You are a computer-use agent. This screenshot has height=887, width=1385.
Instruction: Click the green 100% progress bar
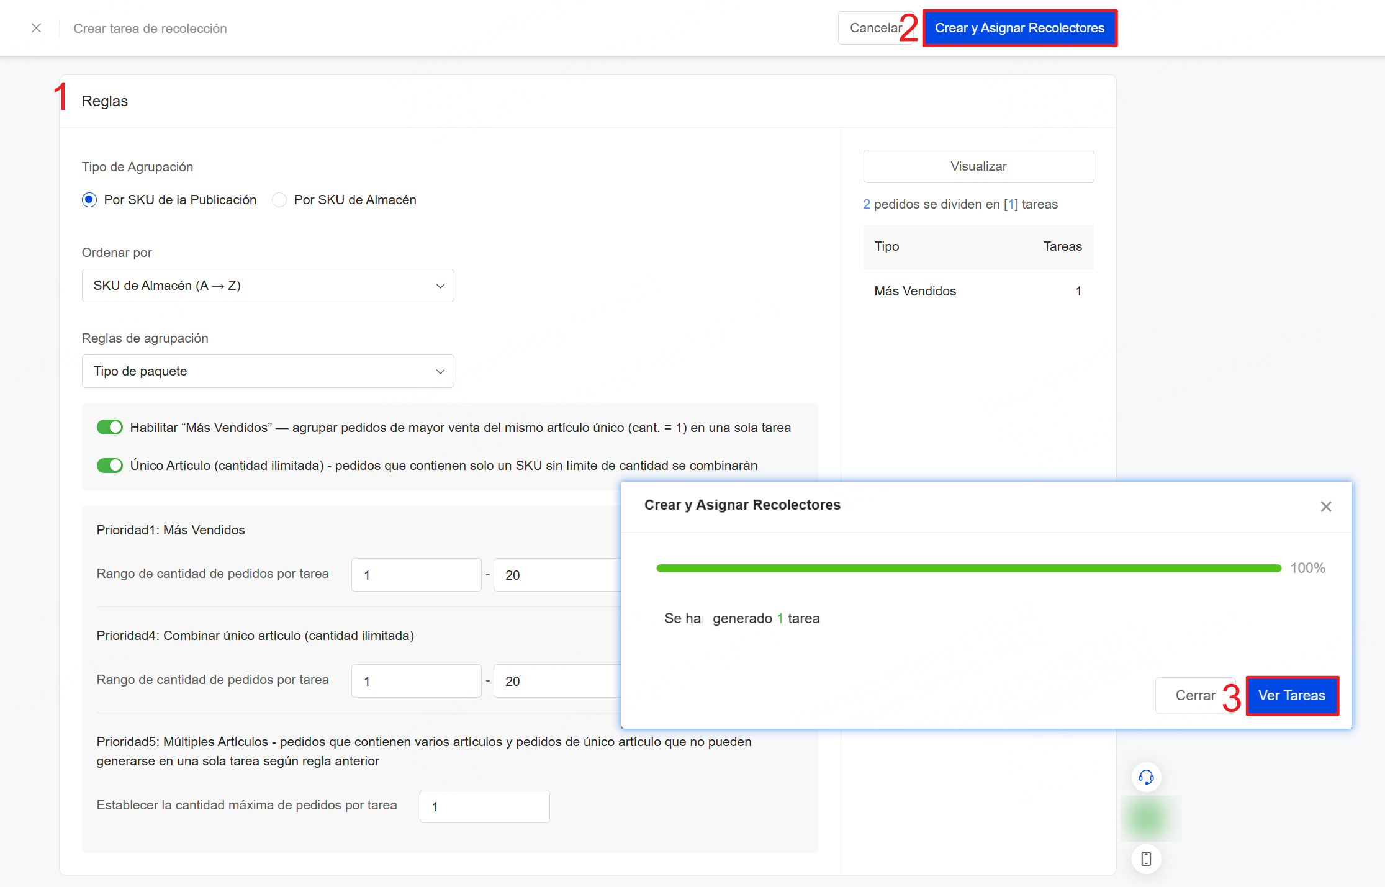[x=969, y=568]
